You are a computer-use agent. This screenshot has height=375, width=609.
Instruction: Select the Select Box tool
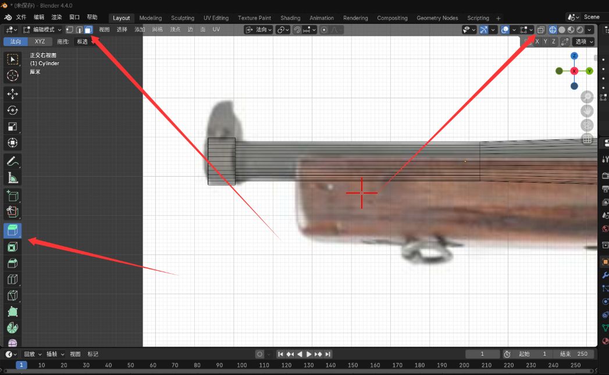click(12, 59)
